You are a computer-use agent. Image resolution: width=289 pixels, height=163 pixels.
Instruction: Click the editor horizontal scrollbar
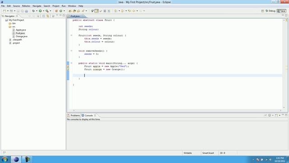coord(177,110)
